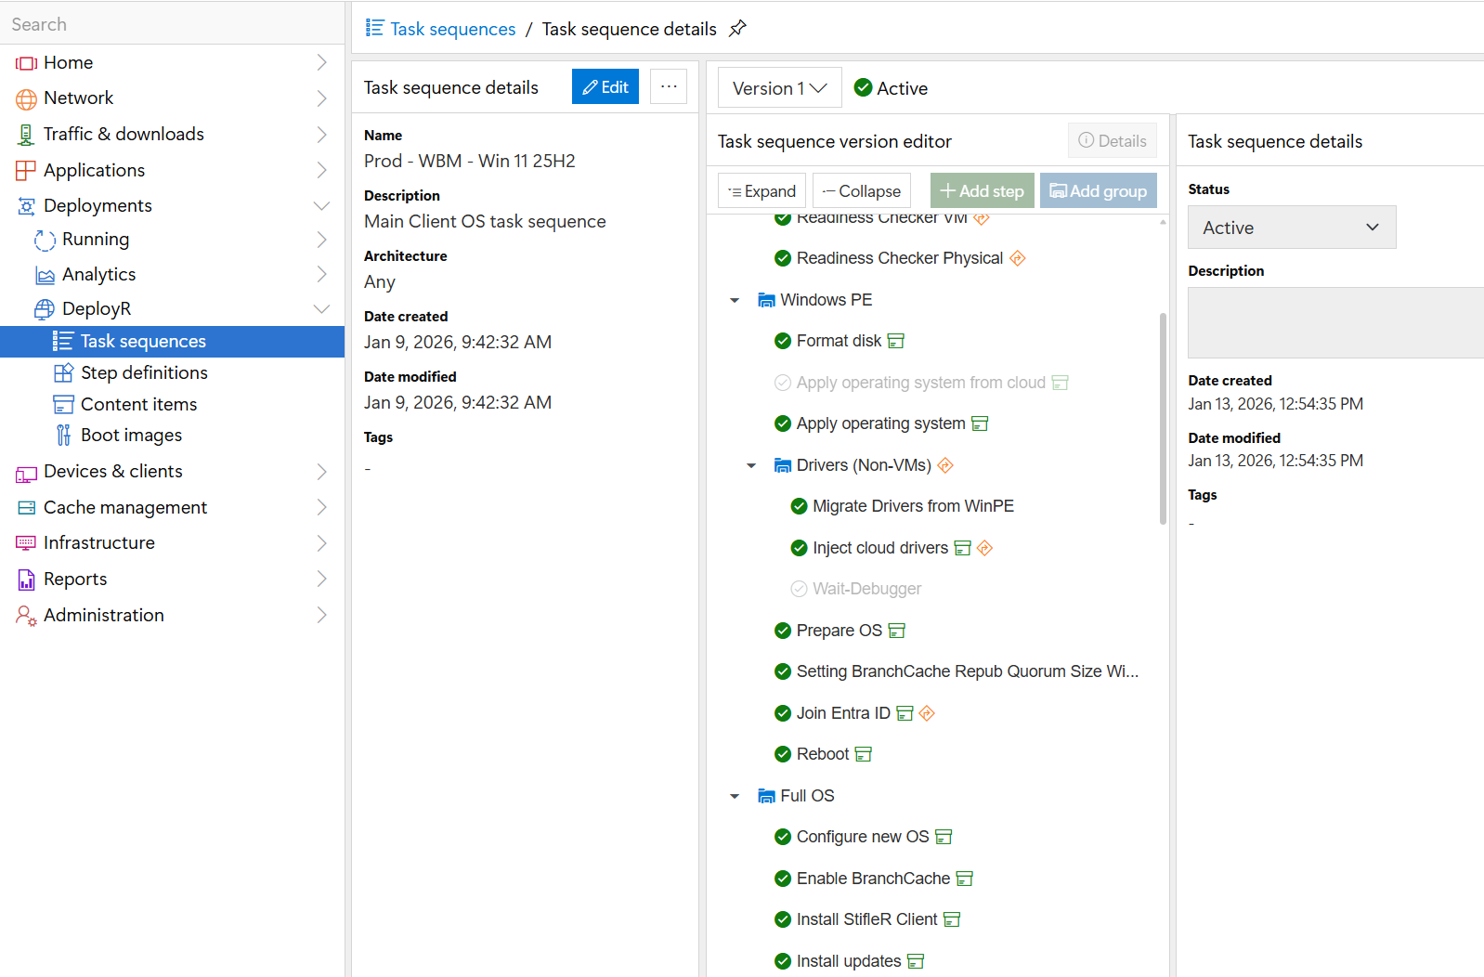The height and width of the screenshot is (977, 1484).
Task: Click the content icon beside Format disk
Action: (896, 342)
